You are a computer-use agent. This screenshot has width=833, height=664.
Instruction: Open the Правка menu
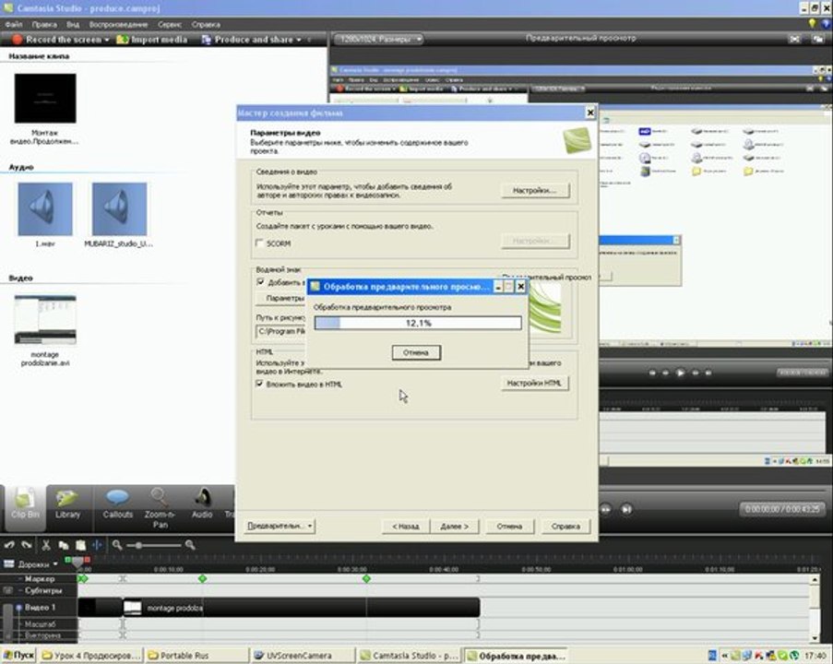44,24
